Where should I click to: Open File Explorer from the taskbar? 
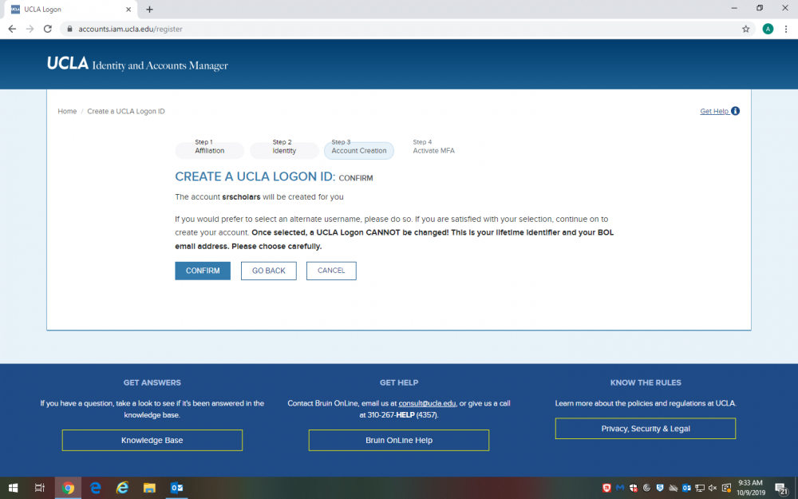[x=149, y=488]
